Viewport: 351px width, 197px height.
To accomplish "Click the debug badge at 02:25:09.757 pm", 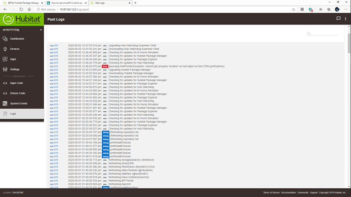I will point(106,132).
